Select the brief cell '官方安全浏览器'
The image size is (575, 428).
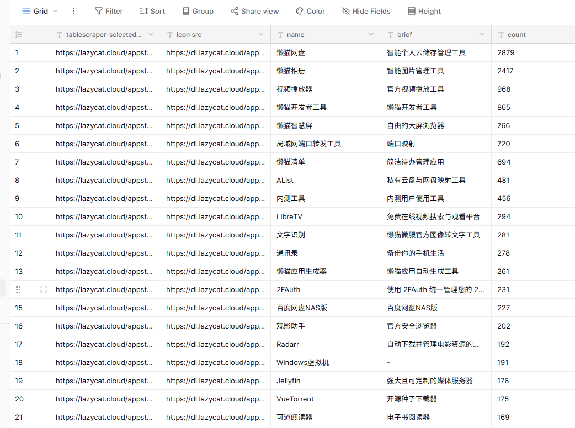[x=436, y=326]
